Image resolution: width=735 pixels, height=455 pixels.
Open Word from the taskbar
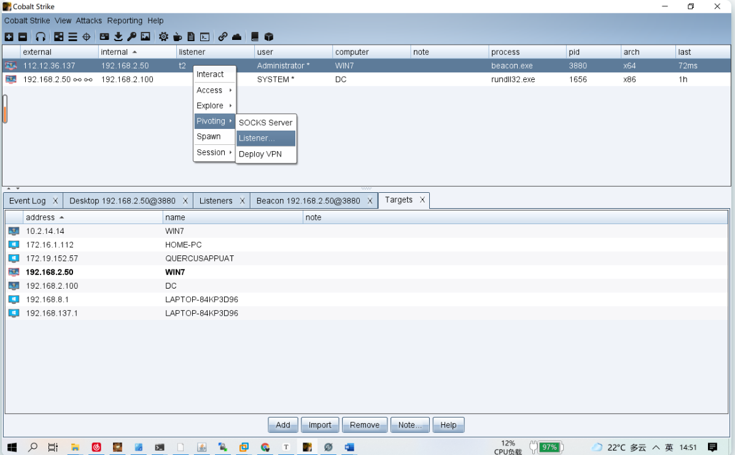tap(349, 447)
